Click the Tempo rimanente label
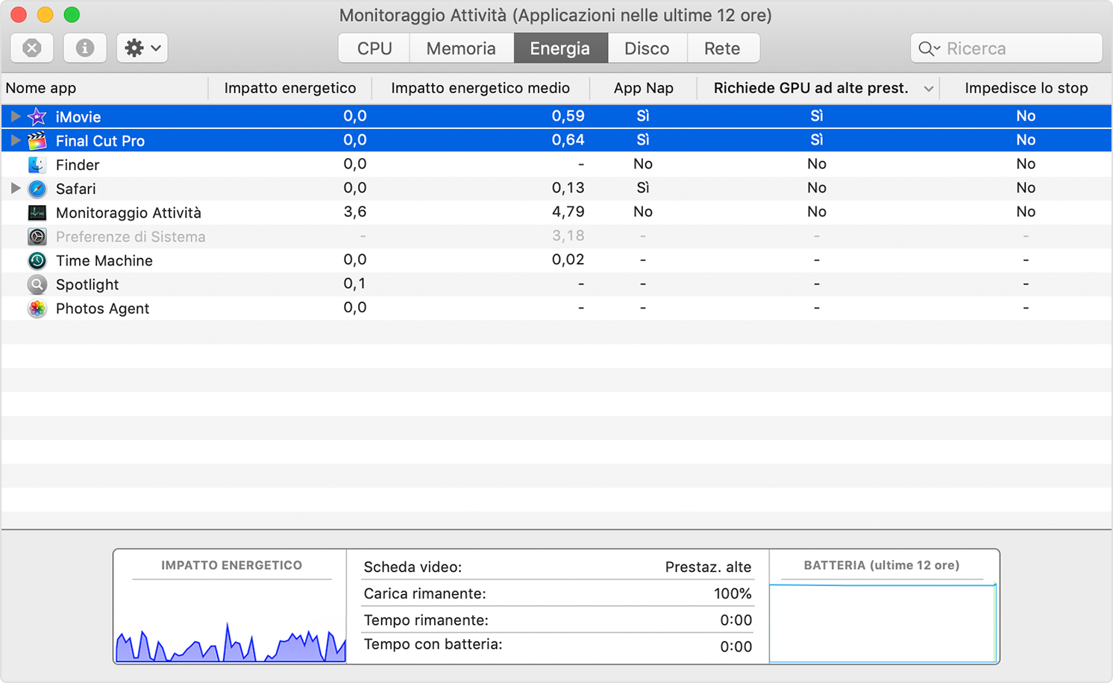1113x683 pixels. 426,620
